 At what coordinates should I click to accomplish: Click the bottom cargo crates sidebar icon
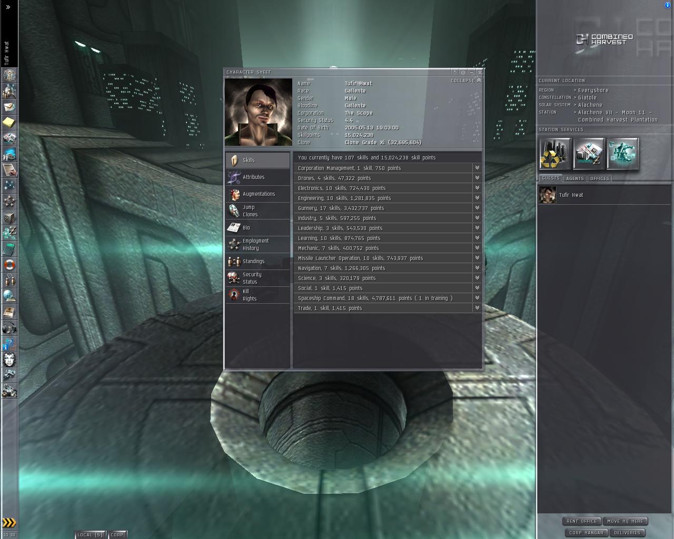click(9, 391)
